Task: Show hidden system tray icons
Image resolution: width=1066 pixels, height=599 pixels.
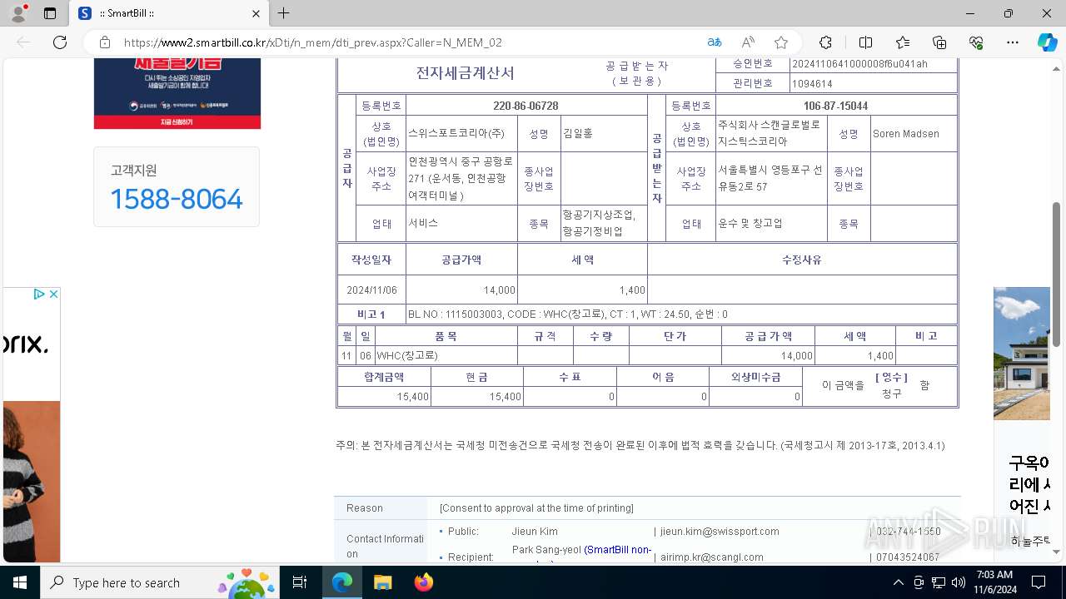Action: click(x=898, y=582)
